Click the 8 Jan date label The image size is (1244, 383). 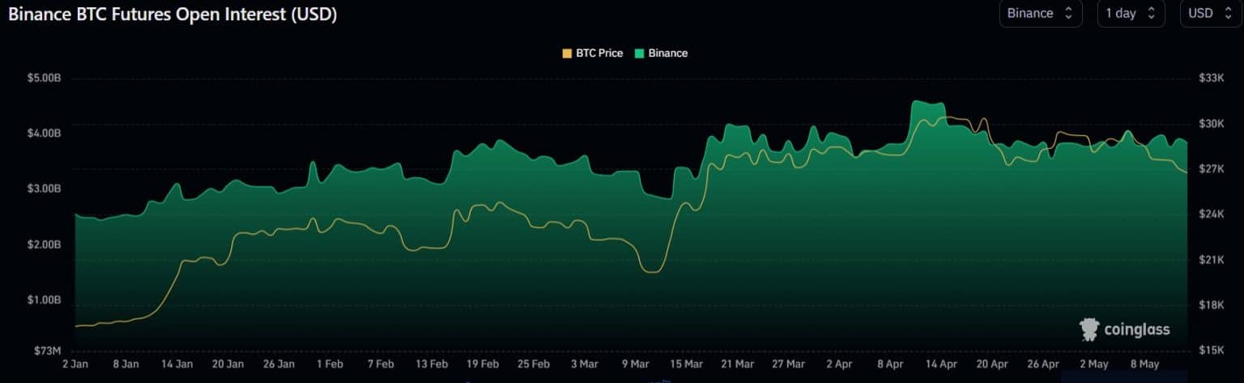coord(126,364)
